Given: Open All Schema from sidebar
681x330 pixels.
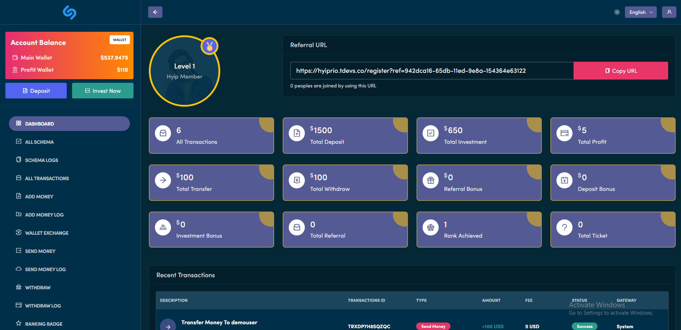Looking at the screenshot, I should (39, 142).
